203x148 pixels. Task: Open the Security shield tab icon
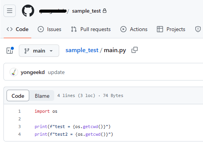click(x=198, y=29)
